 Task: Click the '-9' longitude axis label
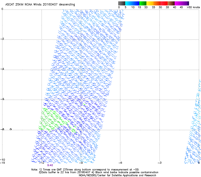(81, 163)
